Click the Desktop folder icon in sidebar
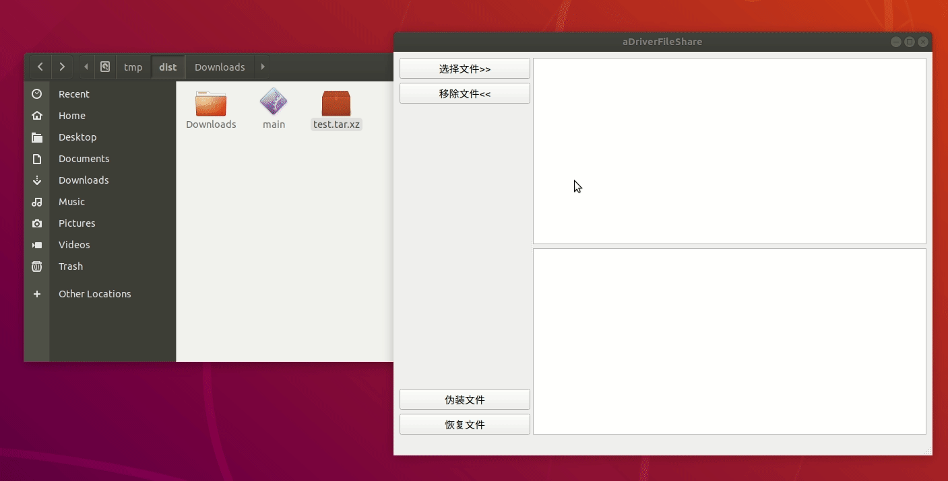Screen dimensions: 948x481 (x=37, y=137)
